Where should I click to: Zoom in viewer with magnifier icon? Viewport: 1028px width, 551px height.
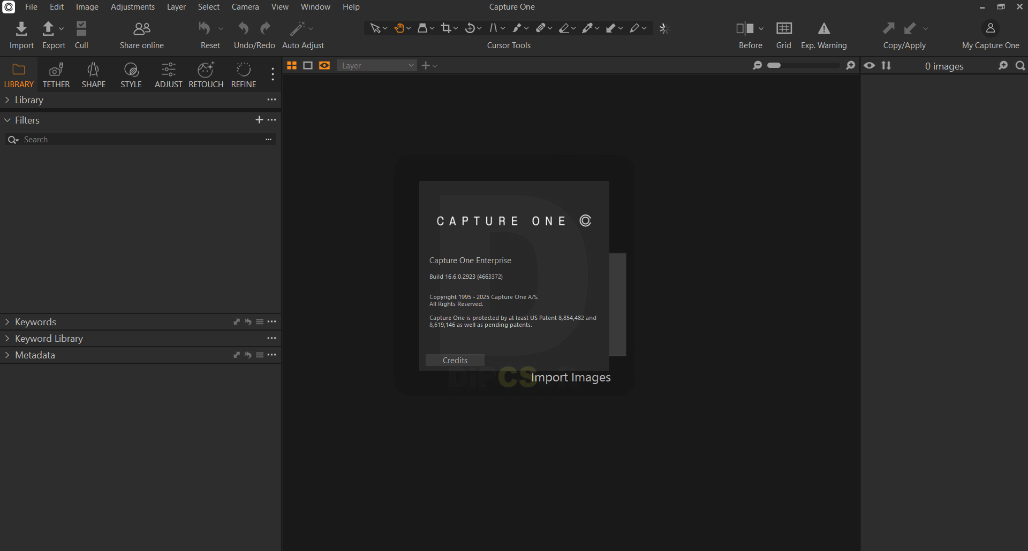(850, 65)
